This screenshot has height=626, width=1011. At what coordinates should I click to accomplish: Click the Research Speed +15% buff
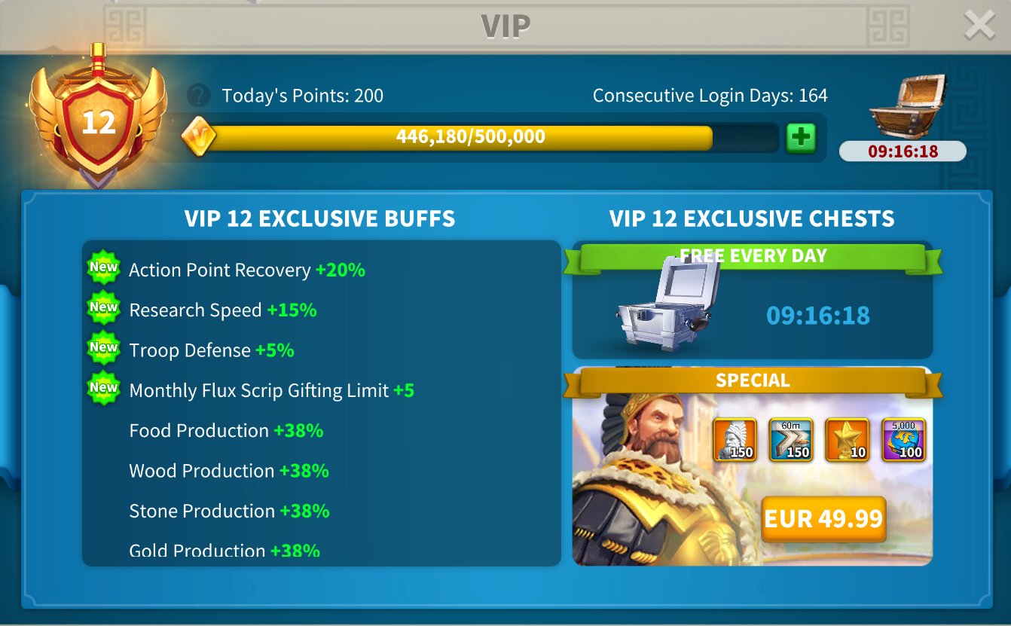point(223,310)
